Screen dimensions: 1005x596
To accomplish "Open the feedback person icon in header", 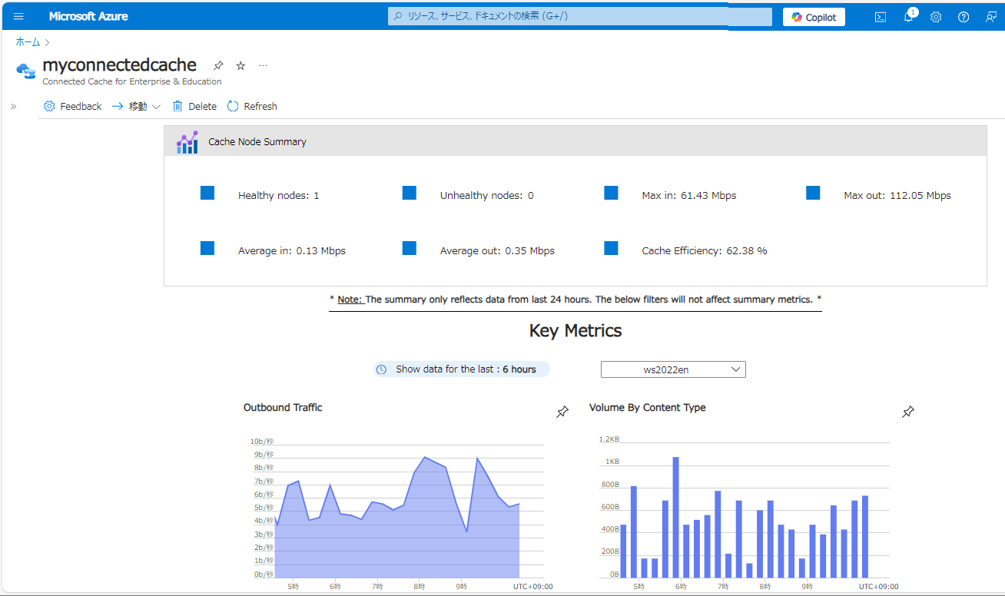I will pos(991,17).
